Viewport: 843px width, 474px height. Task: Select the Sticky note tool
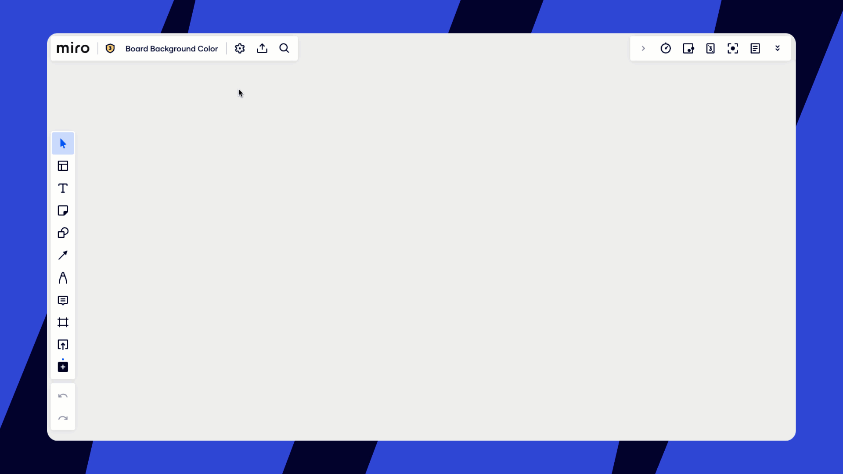tap(63, 211)
